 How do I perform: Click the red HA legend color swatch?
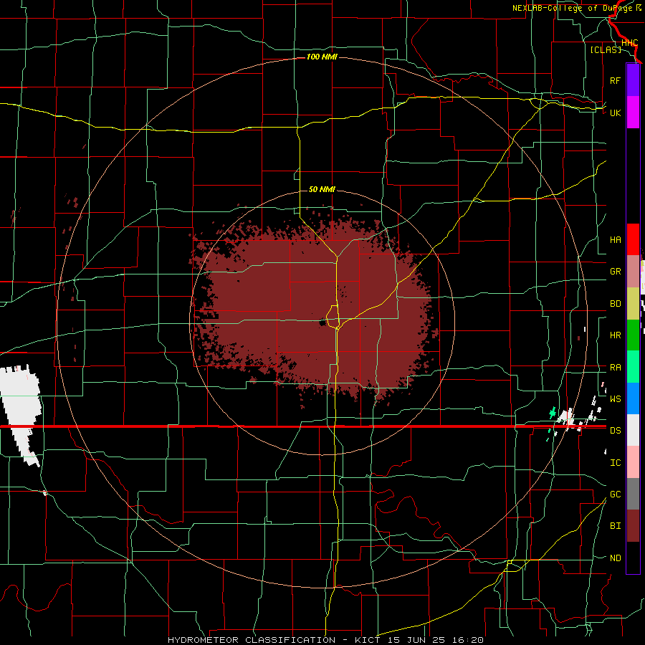coord(633,239)
